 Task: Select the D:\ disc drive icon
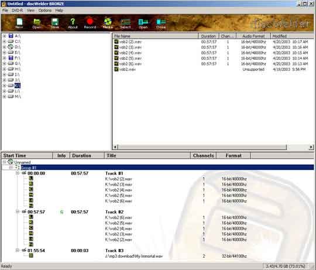tap(11, 47)
